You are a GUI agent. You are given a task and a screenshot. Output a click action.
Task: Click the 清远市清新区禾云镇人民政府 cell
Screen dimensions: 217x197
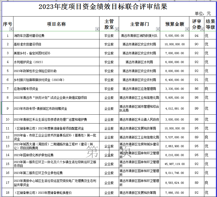pos(139,119)
